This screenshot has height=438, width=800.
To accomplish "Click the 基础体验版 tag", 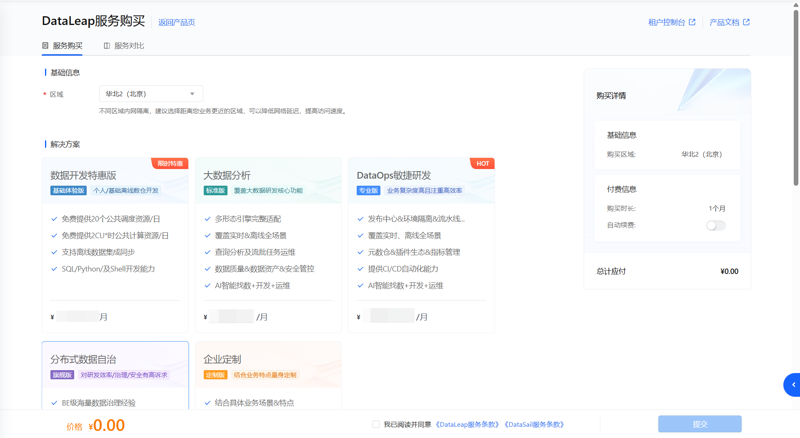I will pos(69,191).
